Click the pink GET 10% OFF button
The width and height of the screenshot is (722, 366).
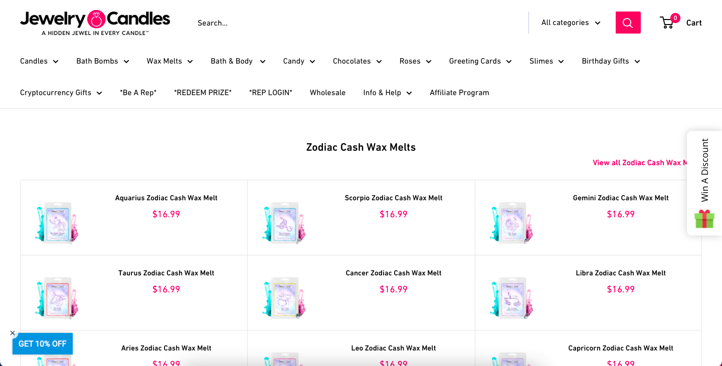click(43, 344)
